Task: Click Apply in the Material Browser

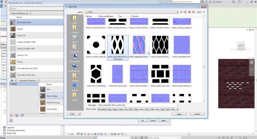Action: click(x=163, y=120)
